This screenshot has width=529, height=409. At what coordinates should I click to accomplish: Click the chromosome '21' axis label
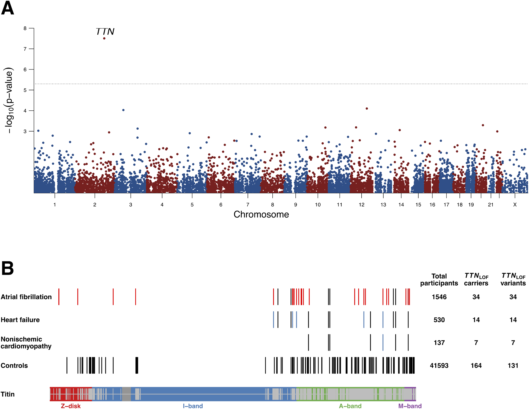(x=490, y=205)
